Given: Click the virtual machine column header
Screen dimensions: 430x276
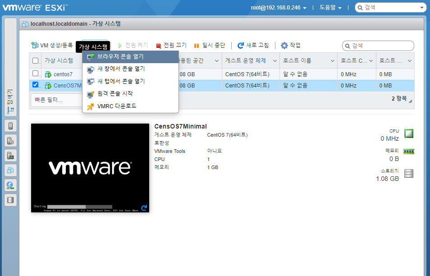Looking at the screenshot, I should click(59, 60).
